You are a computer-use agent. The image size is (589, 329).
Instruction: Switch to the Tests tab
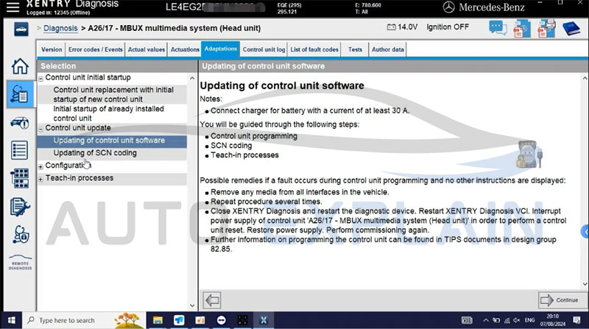[355, 49]
